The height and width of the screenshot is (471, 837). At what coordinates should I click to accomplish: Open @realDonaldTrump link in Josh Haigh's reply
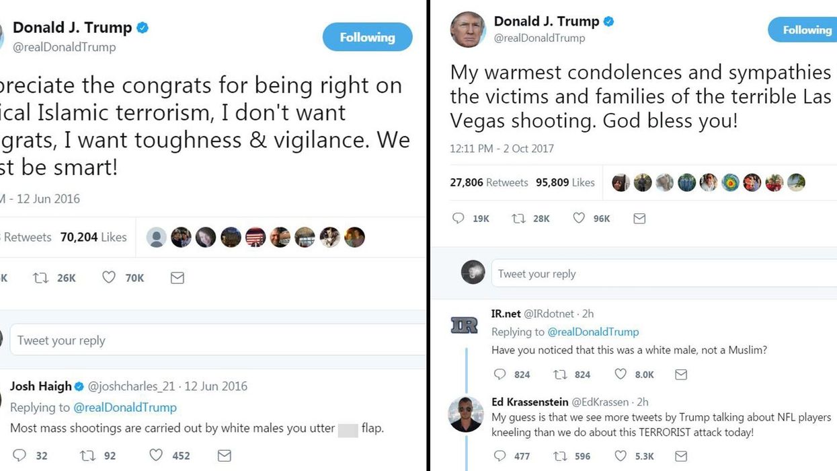pos(124,407)
